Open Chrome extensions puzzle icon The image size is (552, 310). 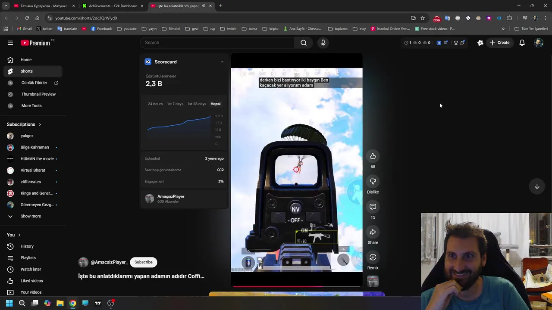tap(510, 18)
